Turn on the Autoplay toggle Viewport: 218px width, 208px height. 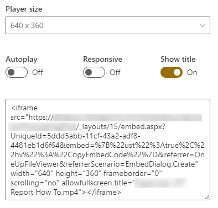(17, 72)
